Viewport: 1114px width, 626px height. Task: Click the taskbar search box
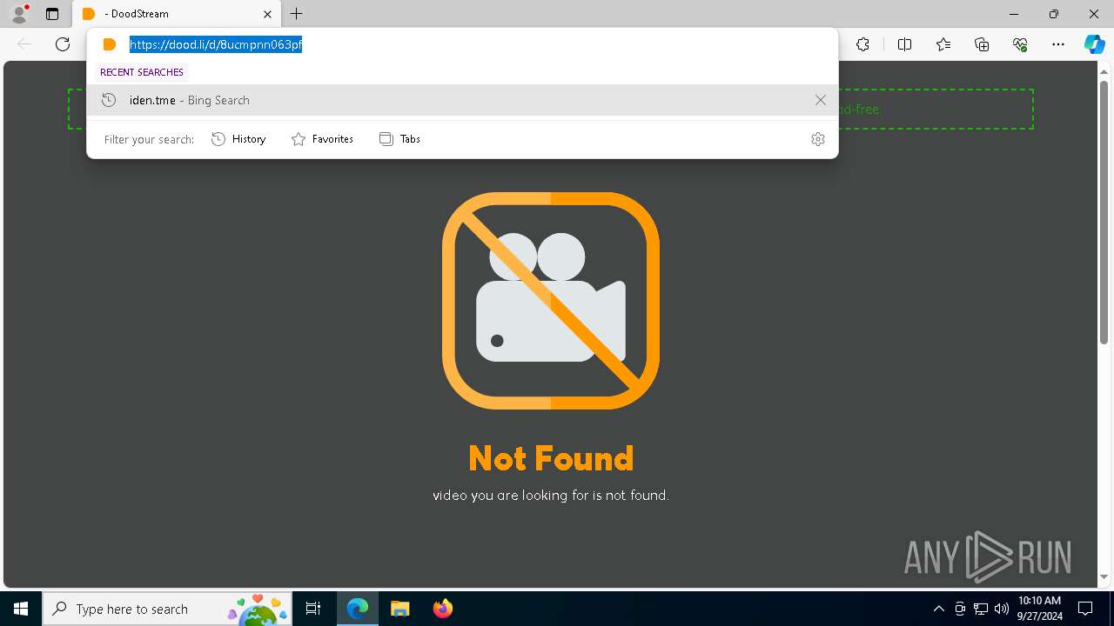coord(167,609)
